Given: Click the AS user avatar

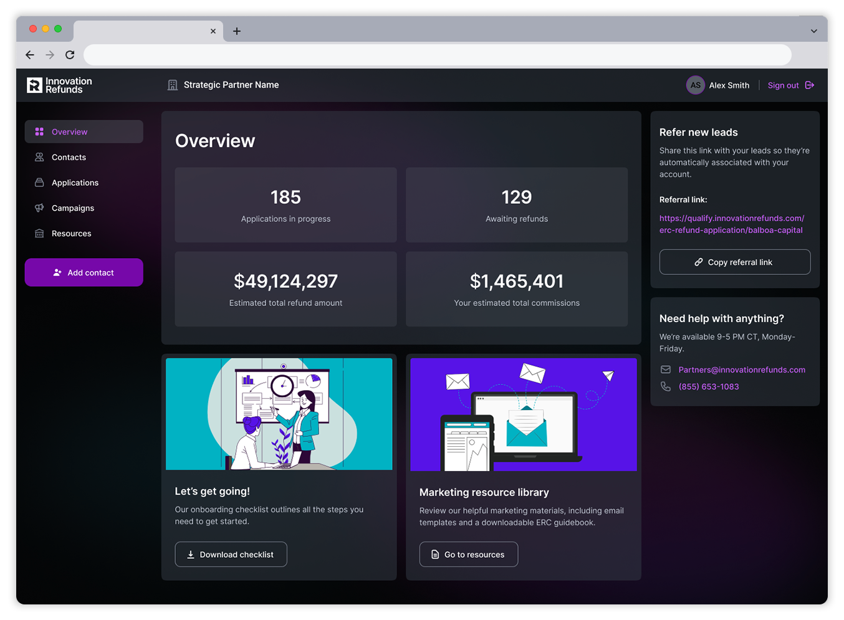Looking at the screenshot, I should click(695, 85).
